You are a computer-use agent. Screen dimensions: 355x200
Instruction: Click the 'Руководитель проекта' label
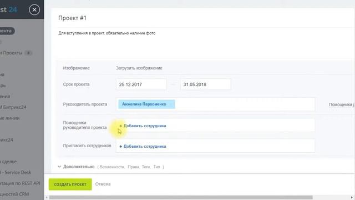[85, 104]
